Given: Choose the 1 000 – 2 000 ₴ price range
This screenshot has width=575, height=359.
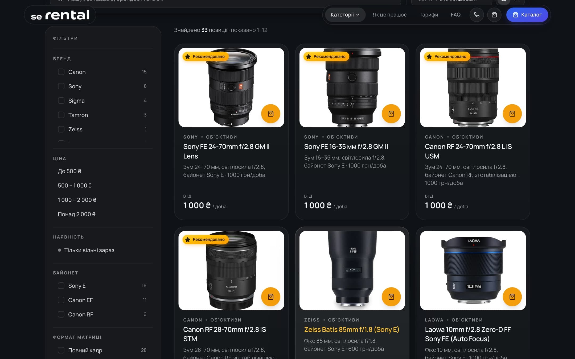Looking at the screenshot, I should 77,200.
